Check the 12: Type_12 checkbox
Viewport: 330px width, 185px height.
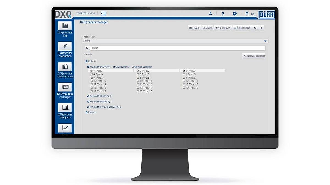[x=184, y=81]
